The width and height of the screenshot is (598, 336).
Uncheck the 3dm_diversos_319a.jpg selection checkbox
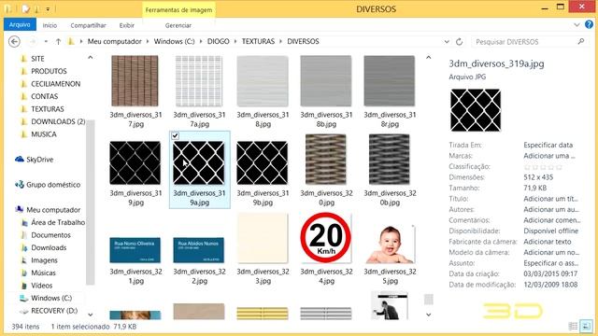coord(175,135)
